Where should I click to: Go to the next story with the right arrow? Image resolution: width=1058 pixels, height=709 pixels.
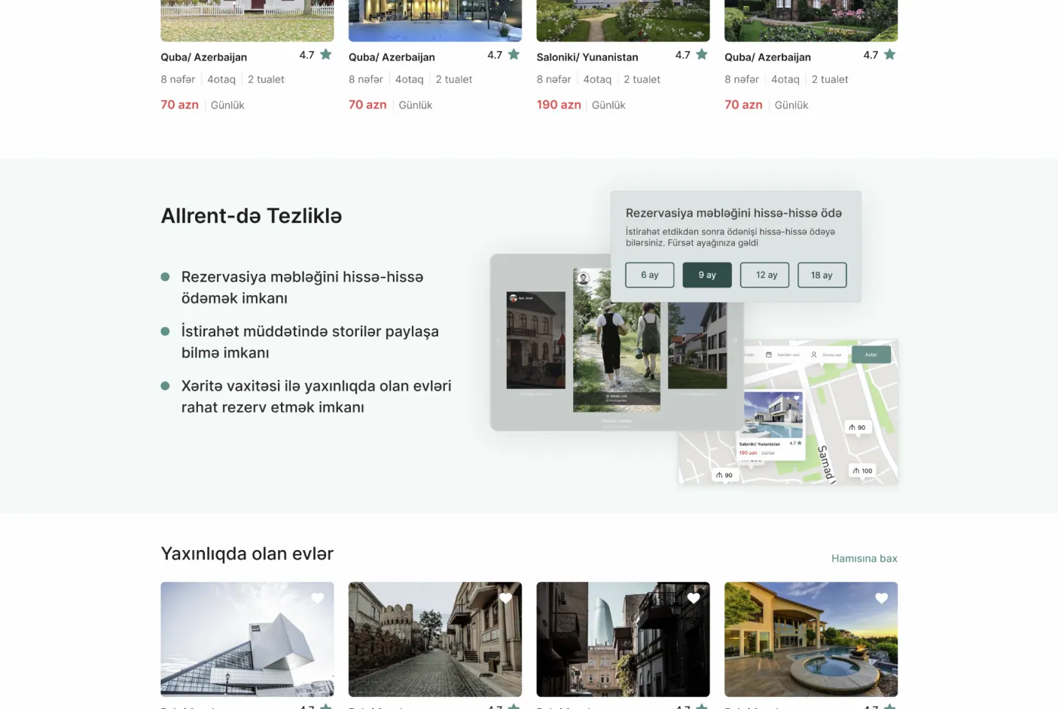tap(736, 341)
